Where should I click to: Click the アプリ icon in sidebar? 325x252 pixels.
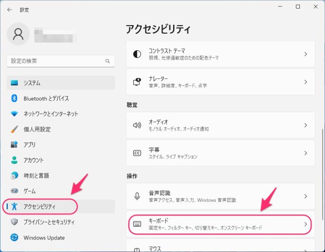pos(14,145)
